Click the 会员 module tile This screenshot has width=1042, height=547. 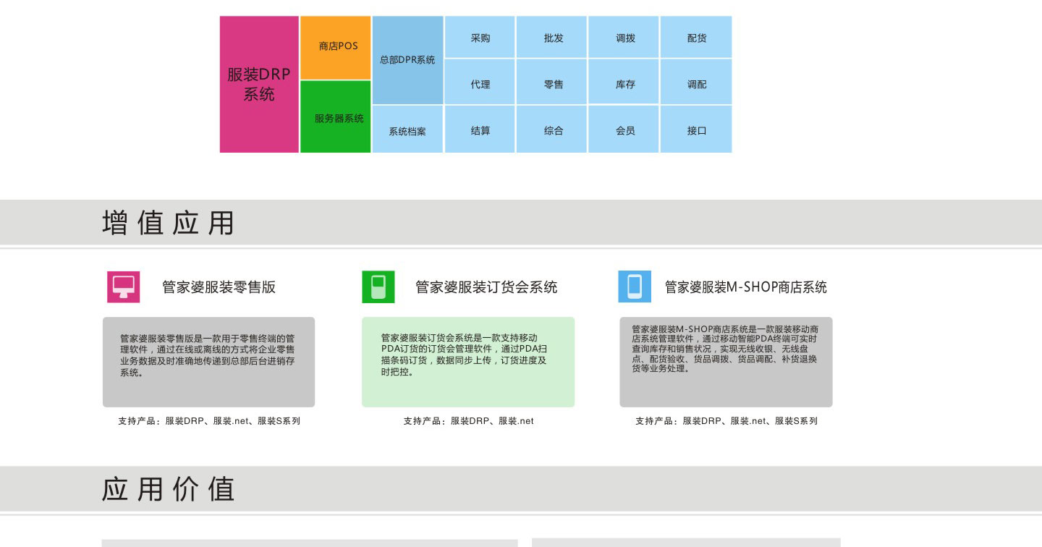click(x=624, y=130)
